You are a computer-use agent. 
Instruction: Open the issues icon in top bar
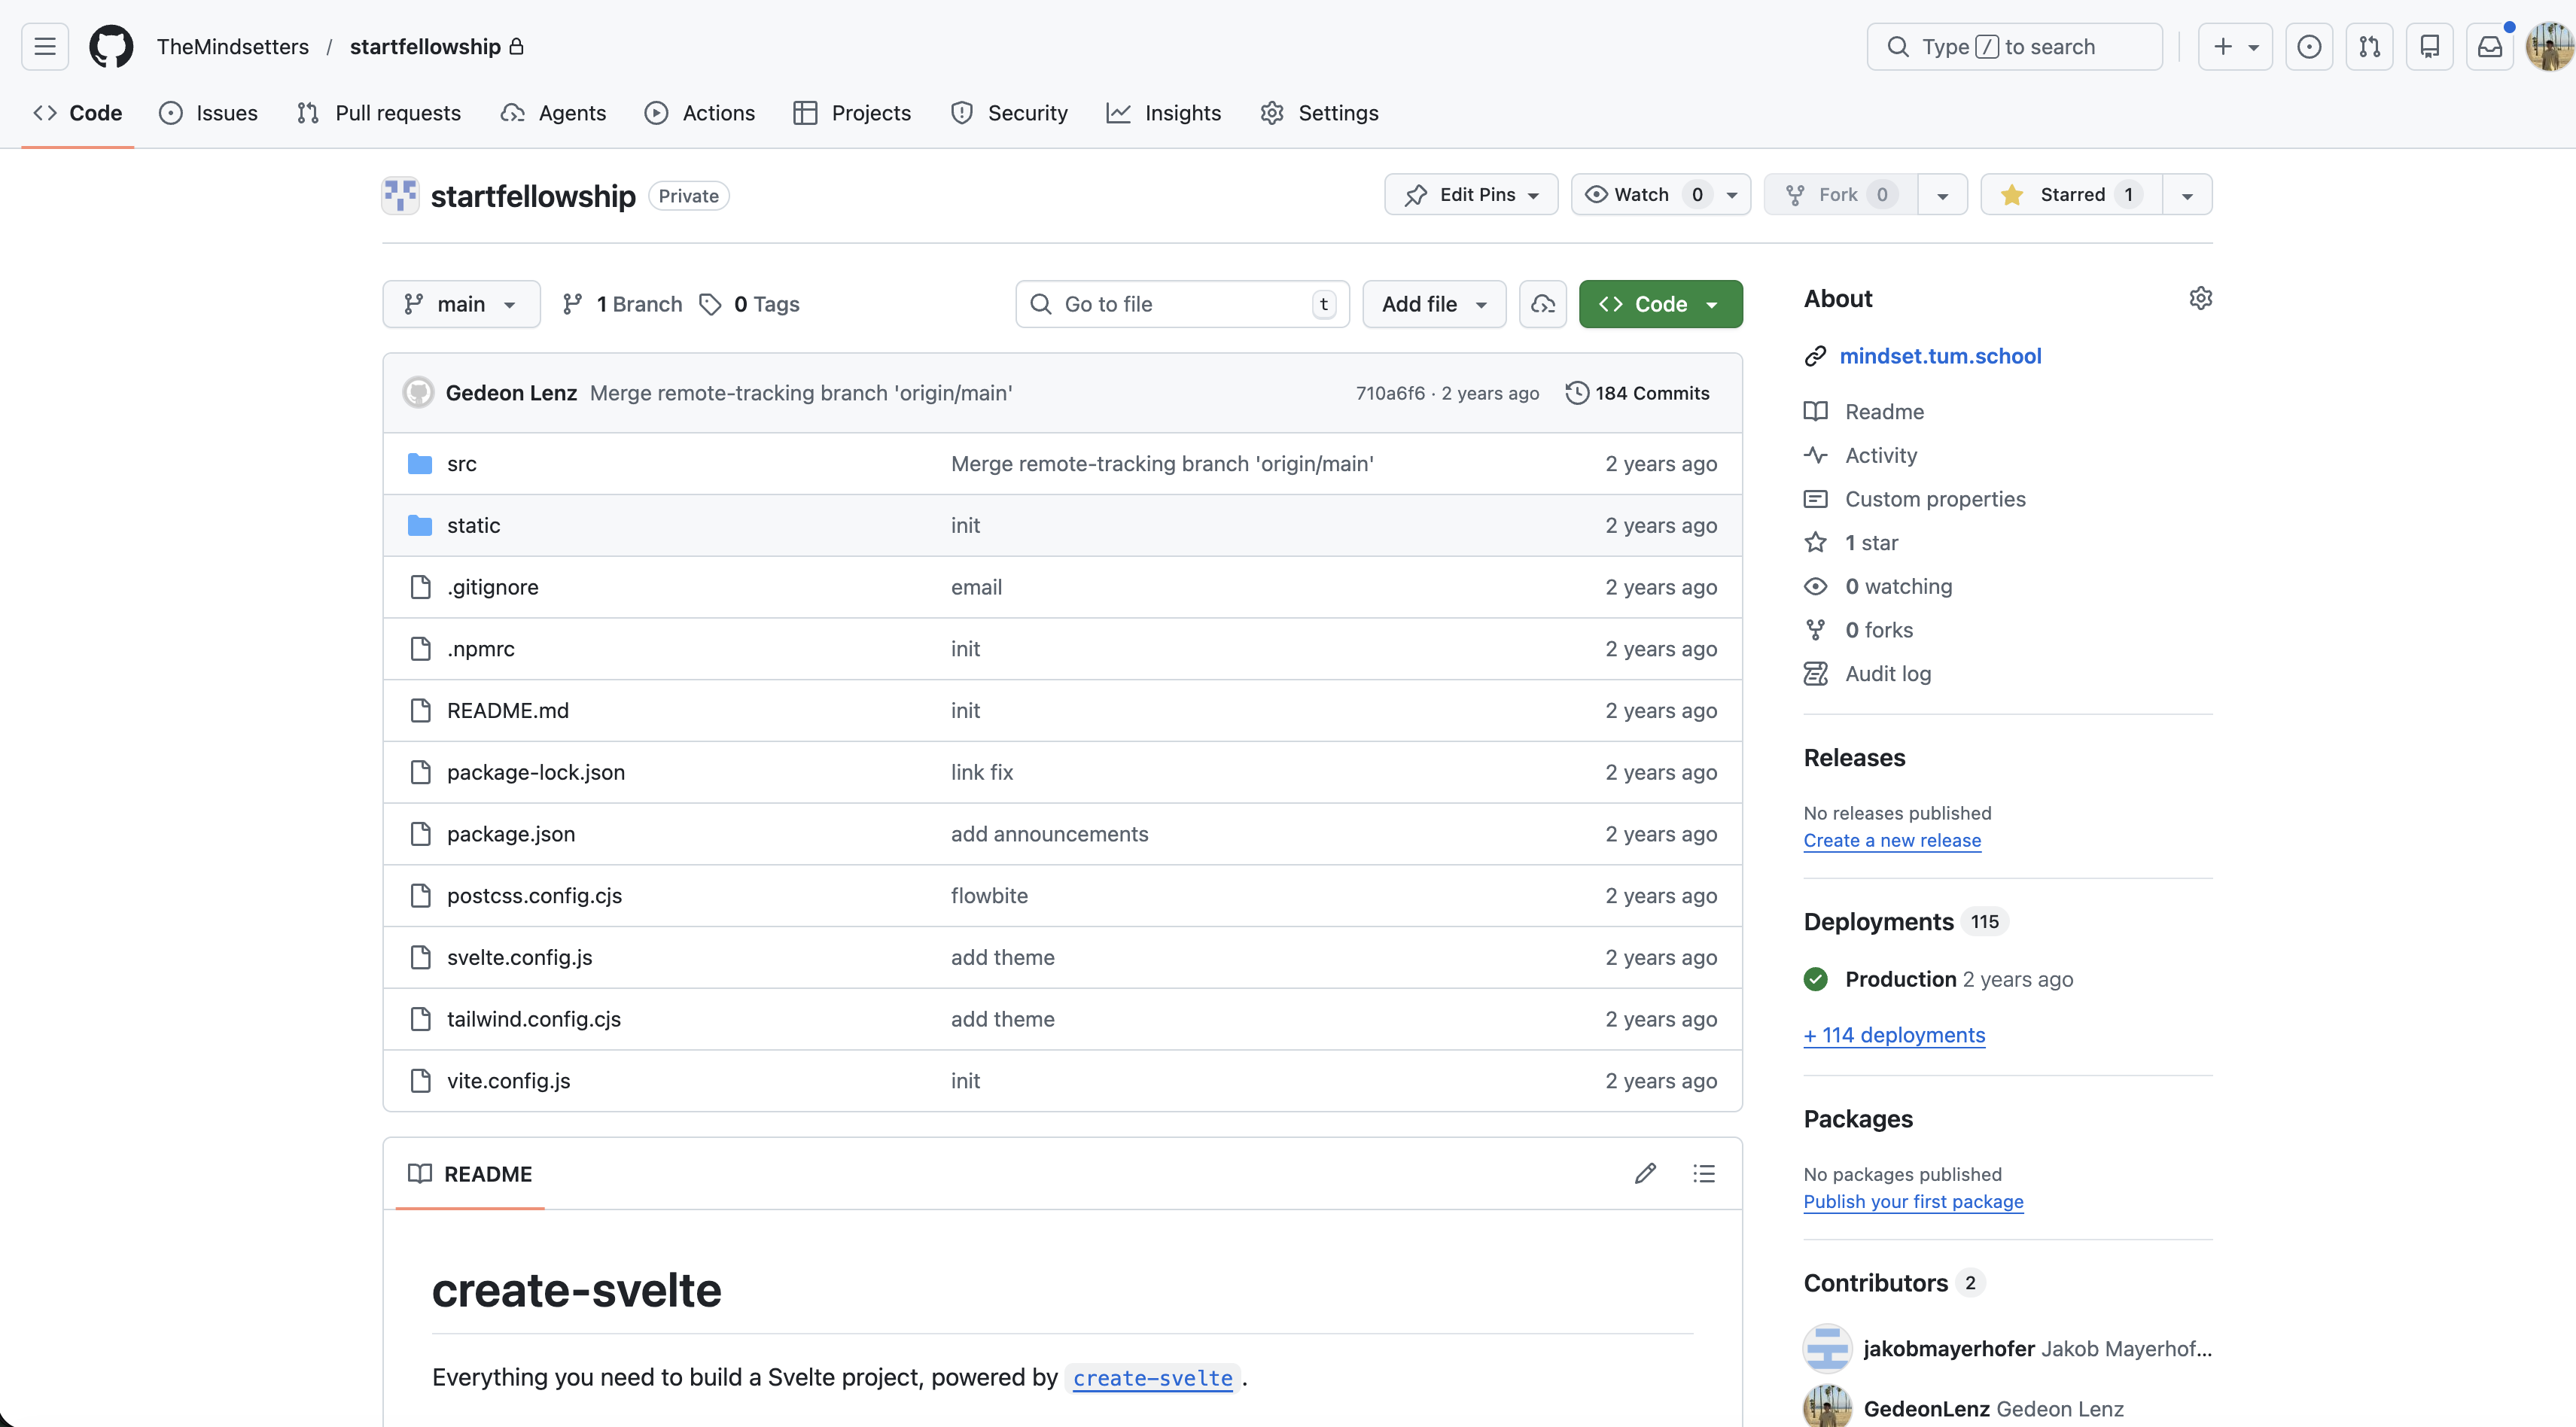(x=2308, y=47)
